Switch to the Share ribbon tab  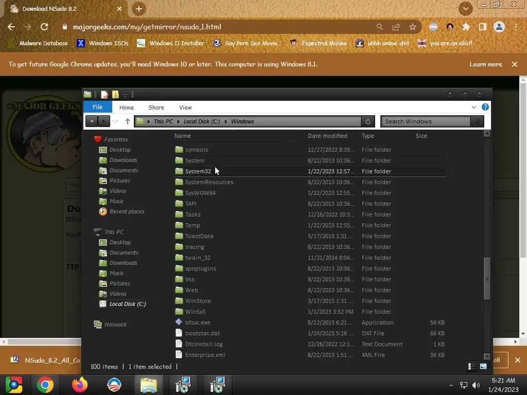156,107
